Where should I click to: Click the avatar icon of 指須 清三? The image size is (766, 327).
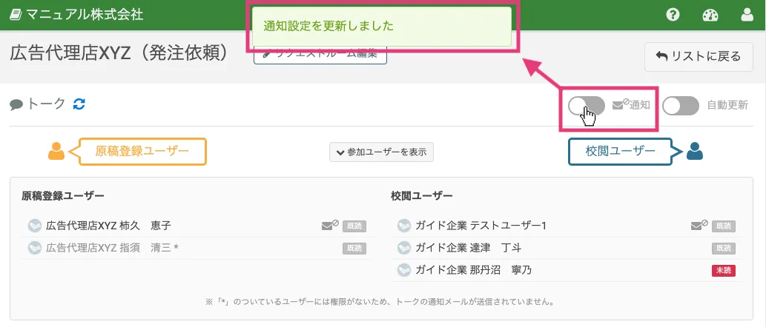tap(35, 248)
